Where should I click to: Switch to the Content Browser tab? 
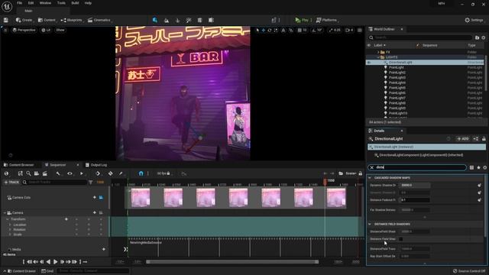point(18,165)
